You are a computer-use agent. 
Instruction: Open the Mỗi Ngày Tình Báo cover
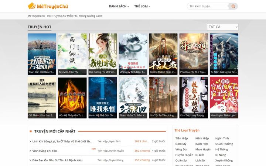pos(133,54)
